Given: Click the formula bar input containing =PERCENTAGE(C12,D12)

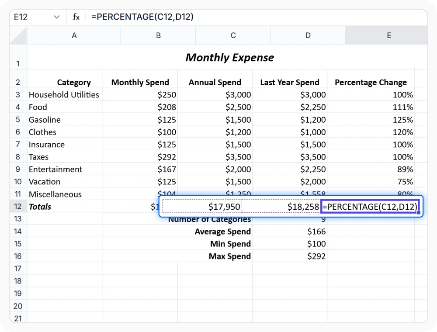Looking at the screenshot, I should (256, 17).
